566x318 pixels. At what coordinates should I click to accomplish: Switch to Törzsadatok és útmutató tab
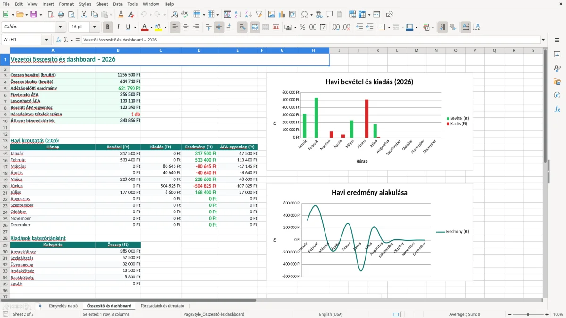point(162,306)
